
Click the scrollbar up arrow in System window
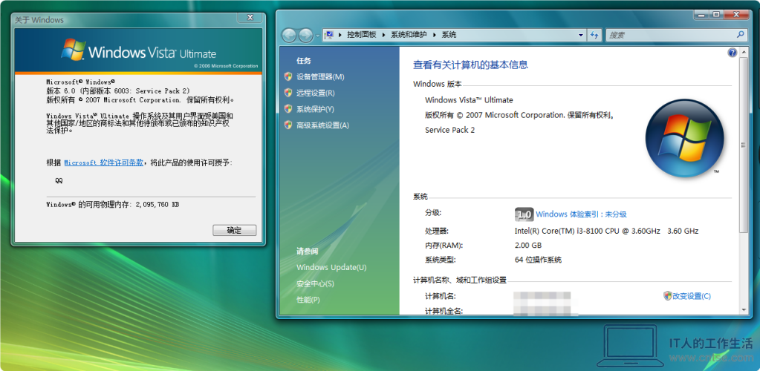click(744, 53)
